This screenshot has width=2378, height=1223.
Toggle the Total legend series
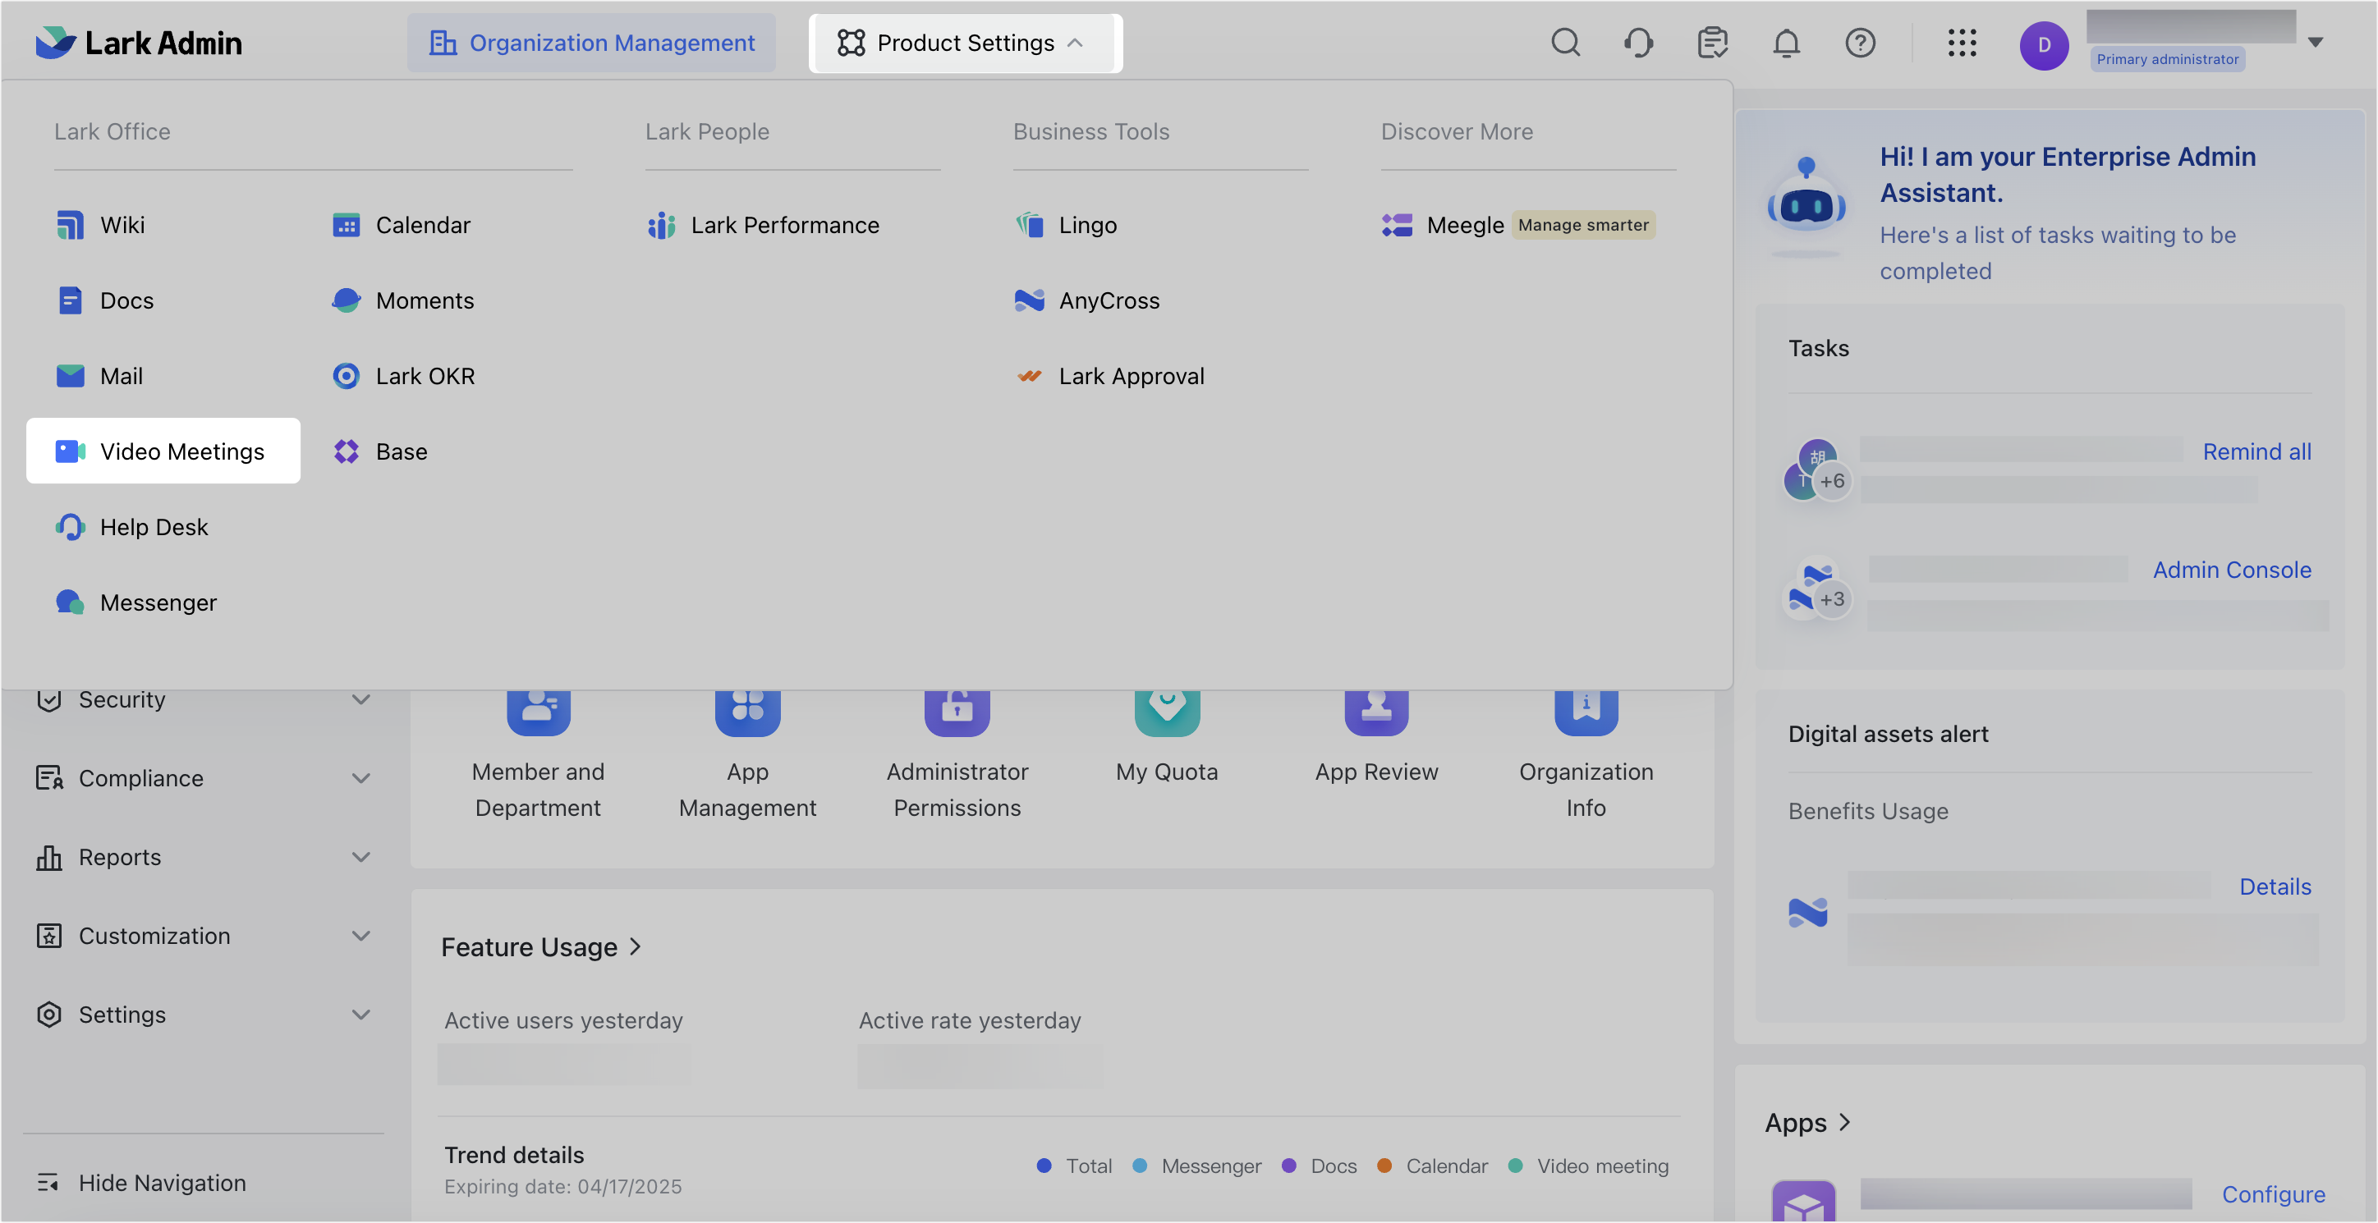pyautogui.click(x=1073, y=1165)
